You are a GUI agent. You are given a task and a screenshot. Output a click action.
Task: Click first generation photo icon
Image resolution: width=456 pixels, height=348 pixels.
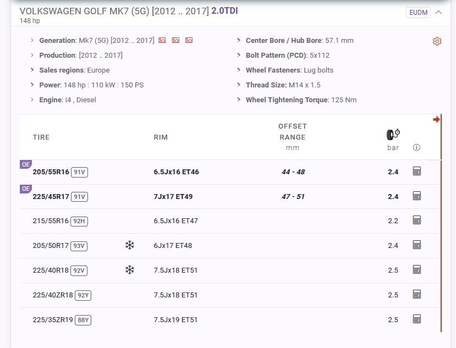click(x=162, y=41)
